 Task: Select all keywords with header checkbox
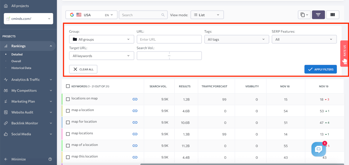(68, 86)
